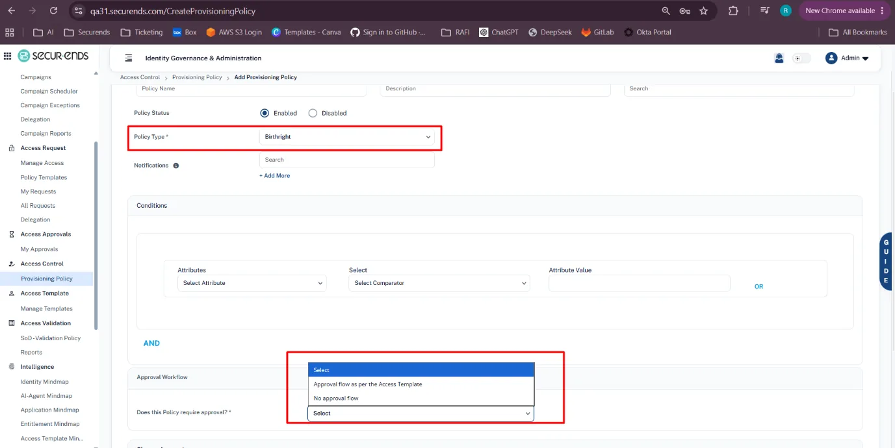Open Chrome extensions puzzle icon

[x=734, y=10]
